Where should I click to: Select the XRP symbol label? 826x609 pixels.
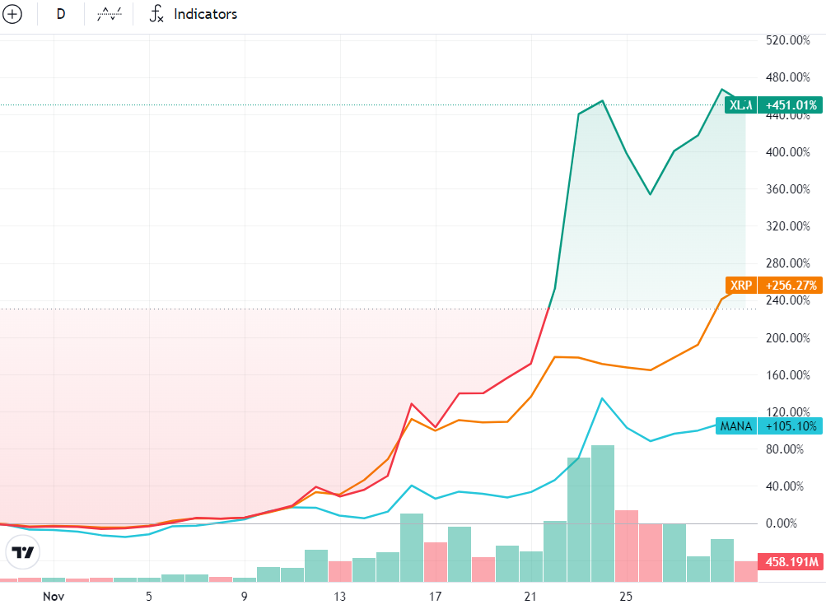[740, 286]
